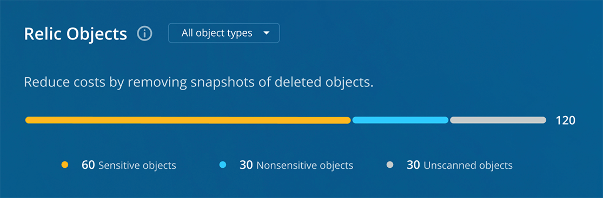Click the 30 Unscanned objects label

[x=460, y=166]
